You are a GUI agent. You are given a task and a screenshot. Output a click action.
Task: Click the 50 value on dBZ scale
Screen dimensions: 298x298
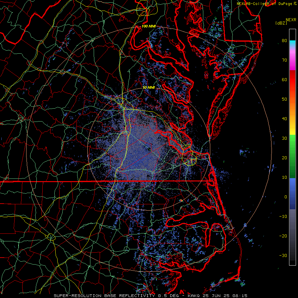(x=284, y=99)
